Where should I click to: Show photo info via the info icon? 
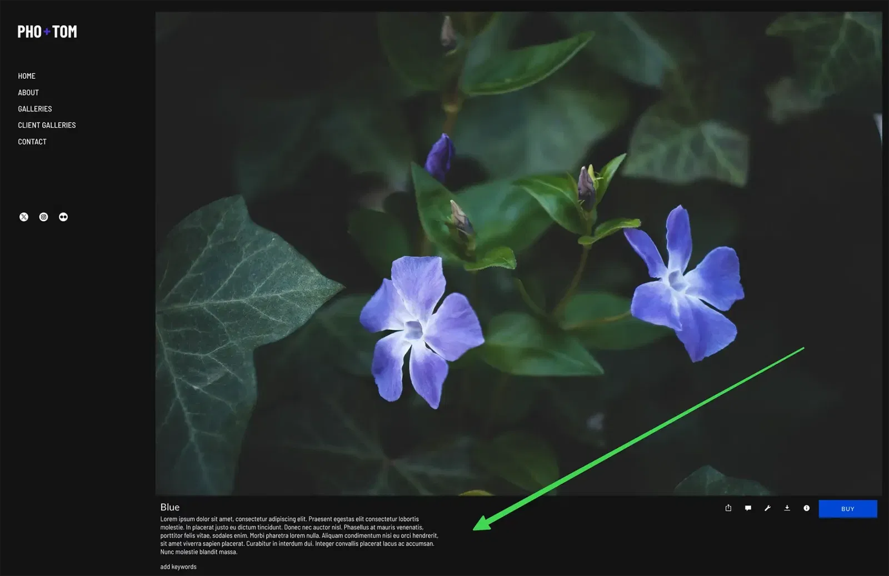[x=806, y=508]
